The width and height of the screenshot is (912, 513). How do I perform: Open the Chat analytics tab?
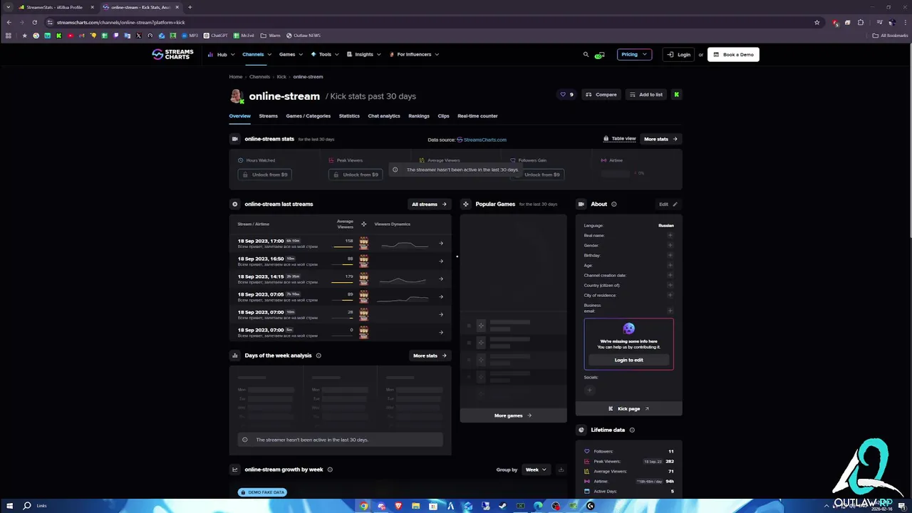[x=384, y=116]
